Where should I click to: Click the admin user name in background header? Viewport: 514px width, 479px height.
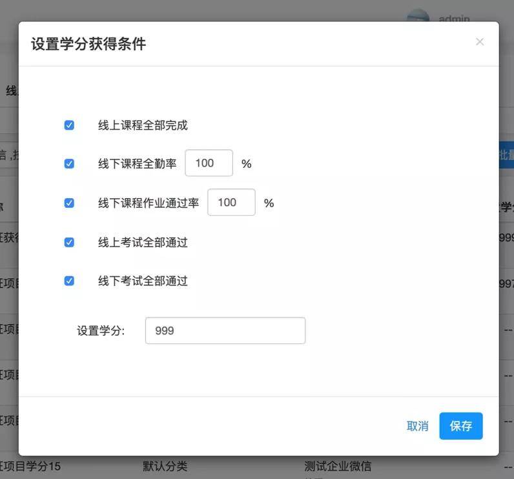454,18
